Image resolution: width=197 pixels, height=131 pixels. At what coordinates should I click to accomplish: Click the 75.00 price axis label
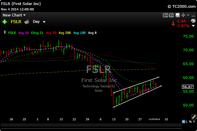(188, 36)
